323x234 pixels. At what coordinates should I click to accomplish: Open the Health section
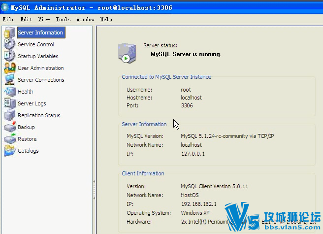pyautogui.click(x=26, y=92)
